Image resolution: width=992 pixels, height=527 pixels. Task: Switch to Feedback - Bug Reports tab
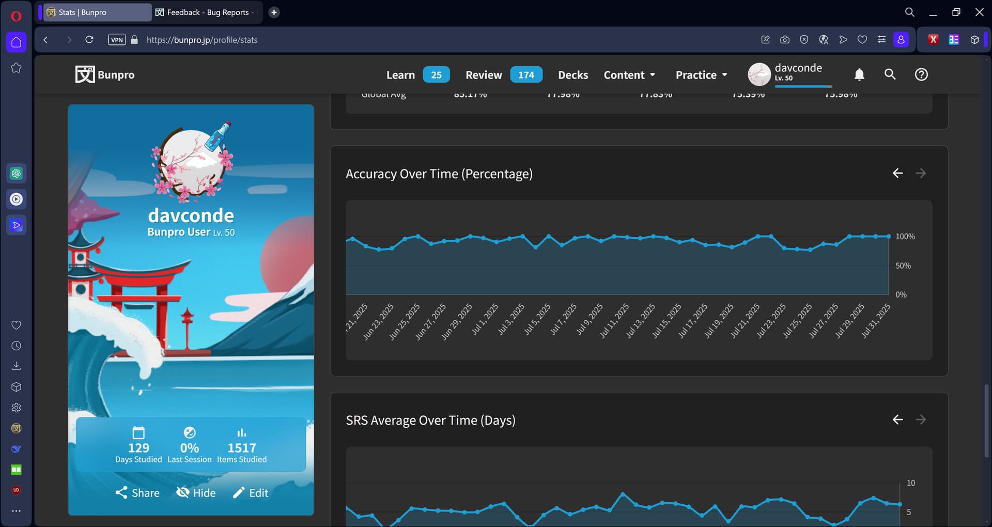207,12
